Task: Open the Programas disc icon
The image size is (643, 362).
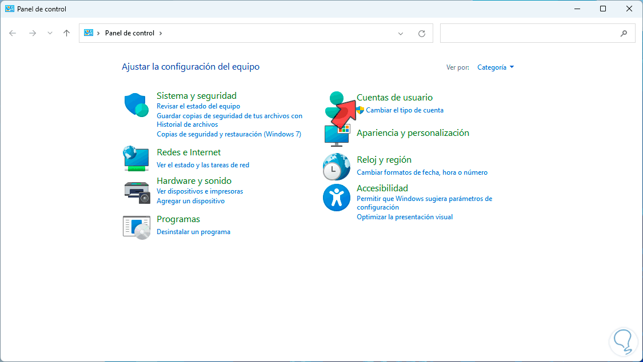Action: (137, 227)
